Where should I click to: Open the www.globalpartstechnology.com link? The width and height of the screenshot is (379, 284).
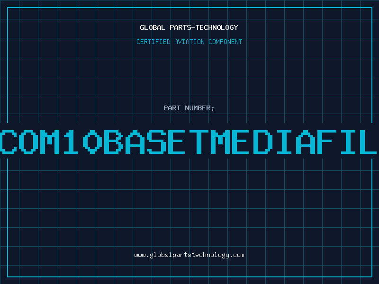pyautogui.click(x=189, y=255)
